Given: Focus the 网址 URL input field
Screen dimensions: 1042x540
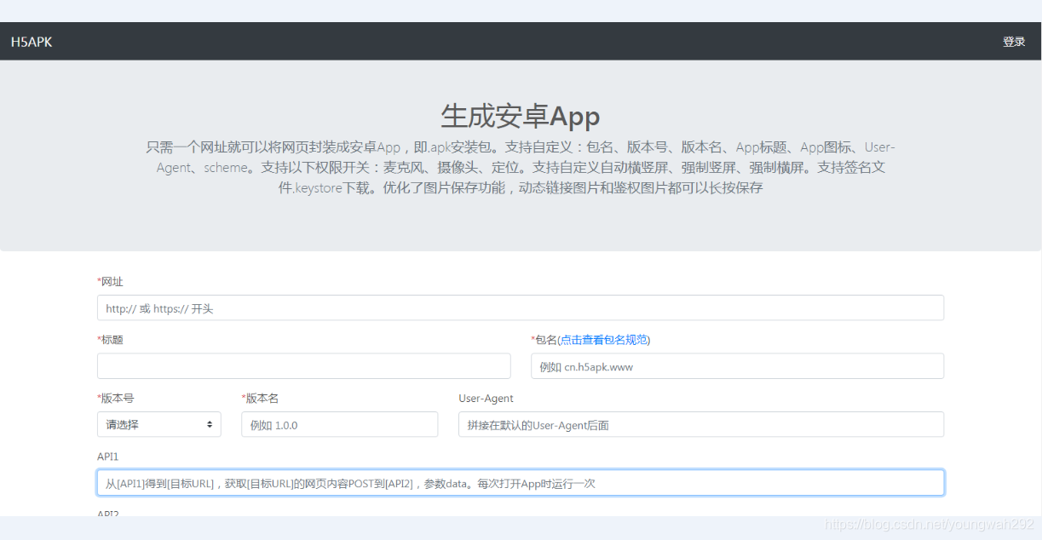Looking at the screenshot, I should pyautogui.click(x=521, y=307).
